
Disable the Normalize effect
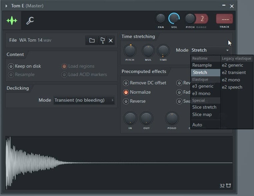tap(137, 92)
